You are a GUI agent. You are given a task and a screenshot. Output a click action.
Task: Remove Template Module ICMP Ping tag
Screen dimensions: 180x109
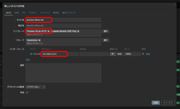pyautogui.click(x=78, y=31)
